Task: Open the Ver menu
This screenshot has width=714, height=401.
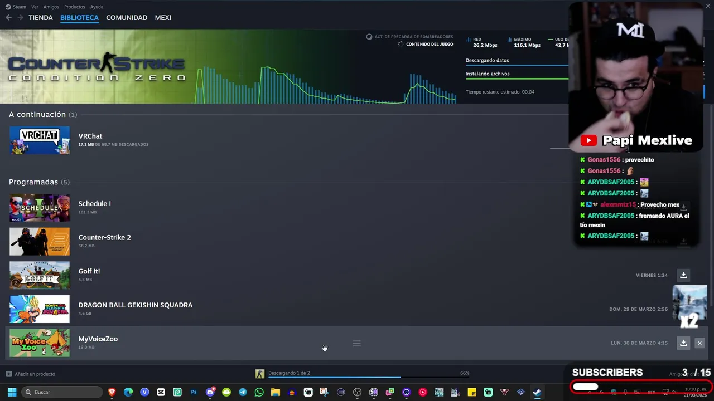Action: point(35,7)
